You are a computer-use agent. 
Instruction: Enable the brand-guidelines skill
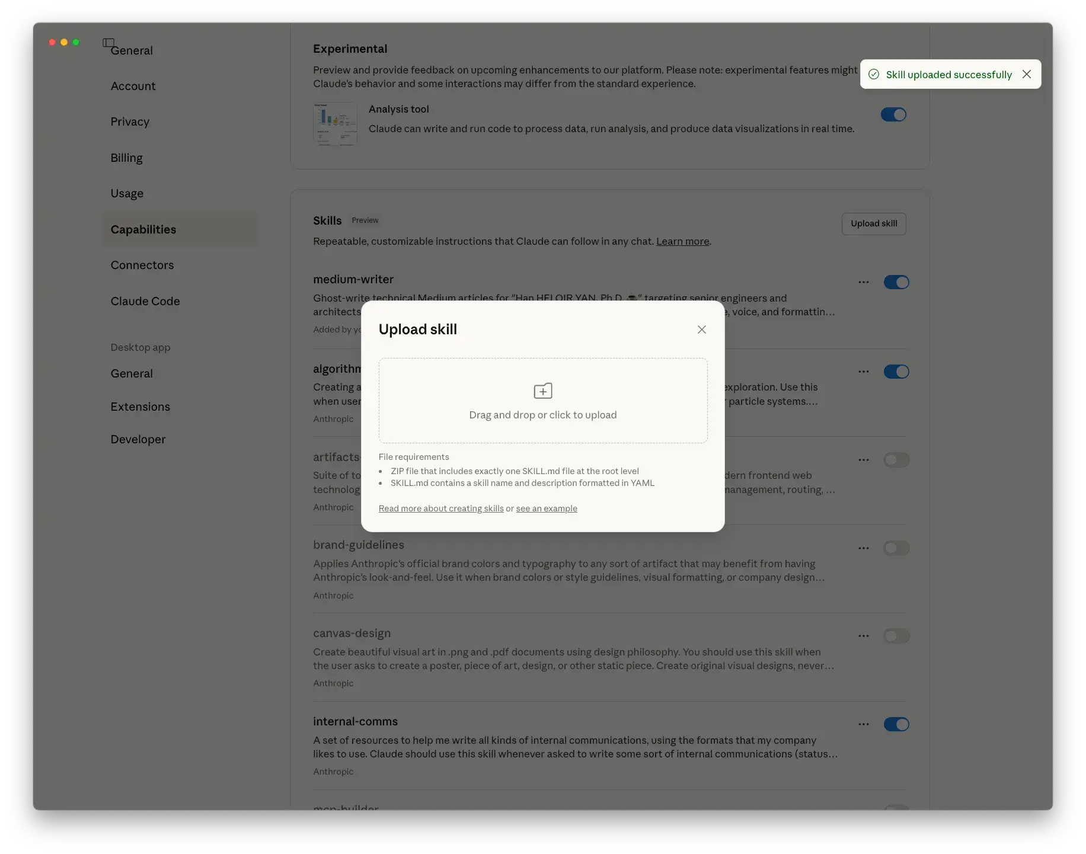point(896,548)
